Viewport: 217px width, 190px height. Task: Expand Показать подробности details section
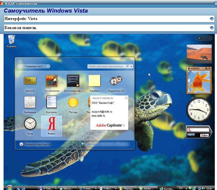21,144
